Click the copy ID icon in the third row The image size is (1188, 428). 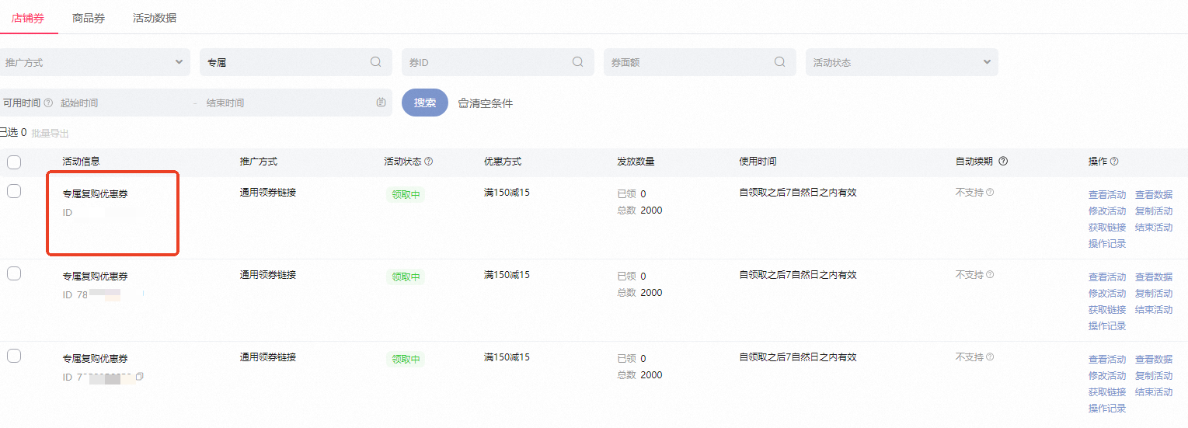point(140,376)
